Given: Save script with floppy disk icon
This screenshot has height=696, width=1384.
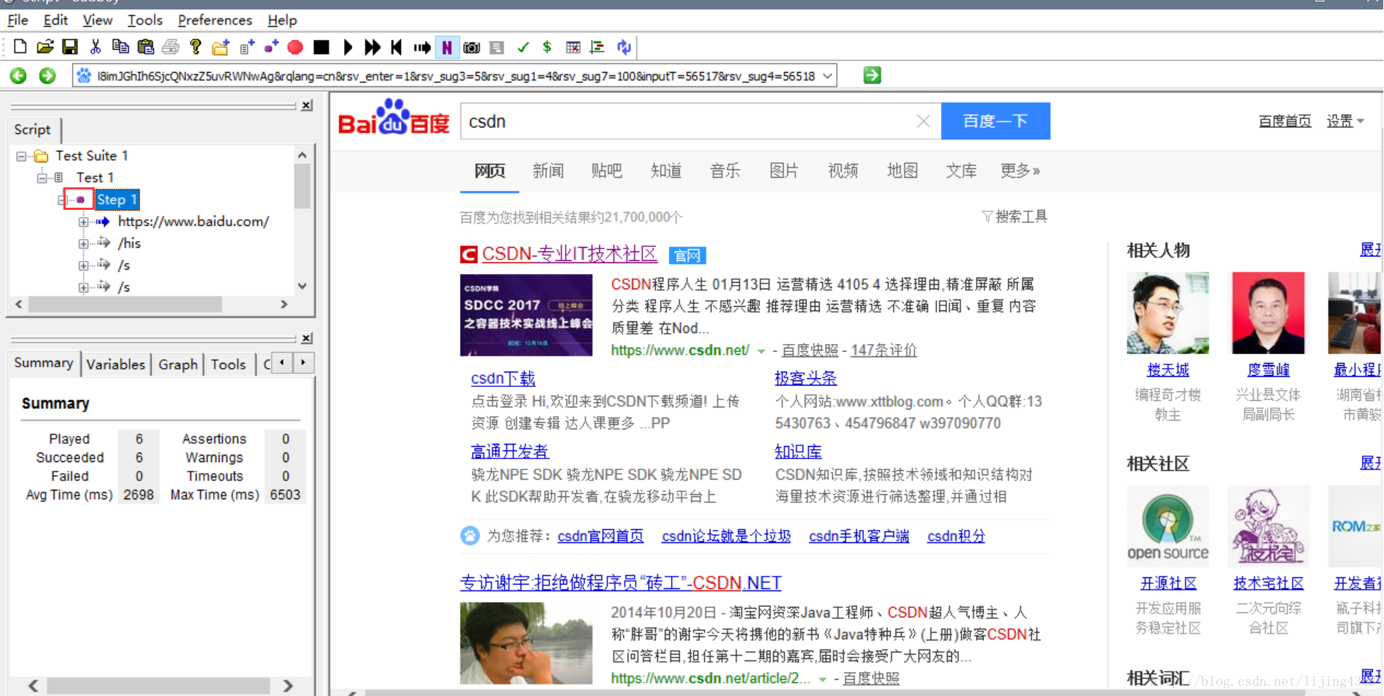Looking at the screenshot, I should (70, 47).
